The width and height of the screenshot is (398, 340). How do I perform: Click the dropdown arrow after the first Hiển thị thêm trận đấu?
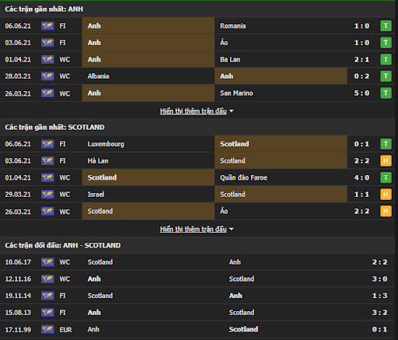pyautogui.click(x=232, y=111)
